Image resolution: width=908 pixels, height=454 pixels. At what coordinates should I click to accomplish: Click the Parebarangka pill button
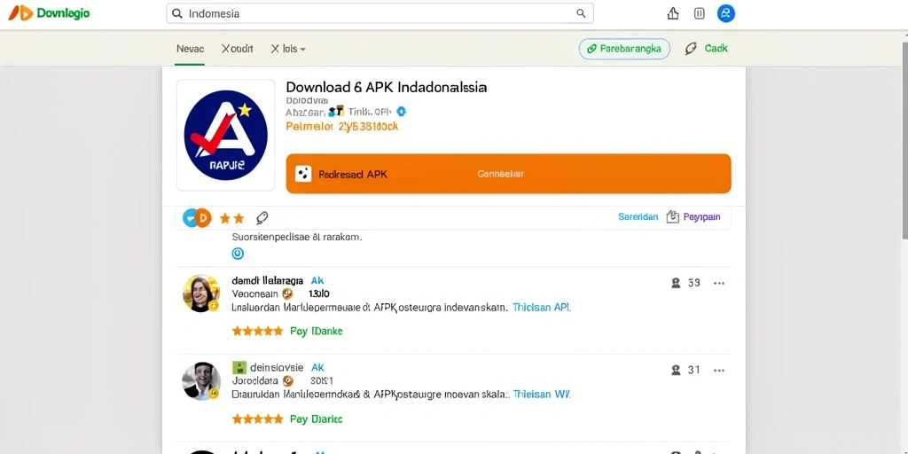[624, 50]
